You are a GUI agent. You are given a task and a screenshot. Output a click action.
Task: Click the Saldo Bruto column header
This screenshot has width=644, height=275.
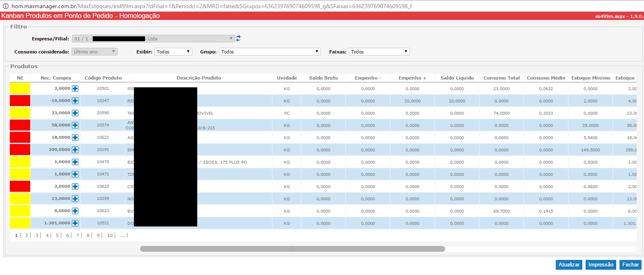coord(323,78)
